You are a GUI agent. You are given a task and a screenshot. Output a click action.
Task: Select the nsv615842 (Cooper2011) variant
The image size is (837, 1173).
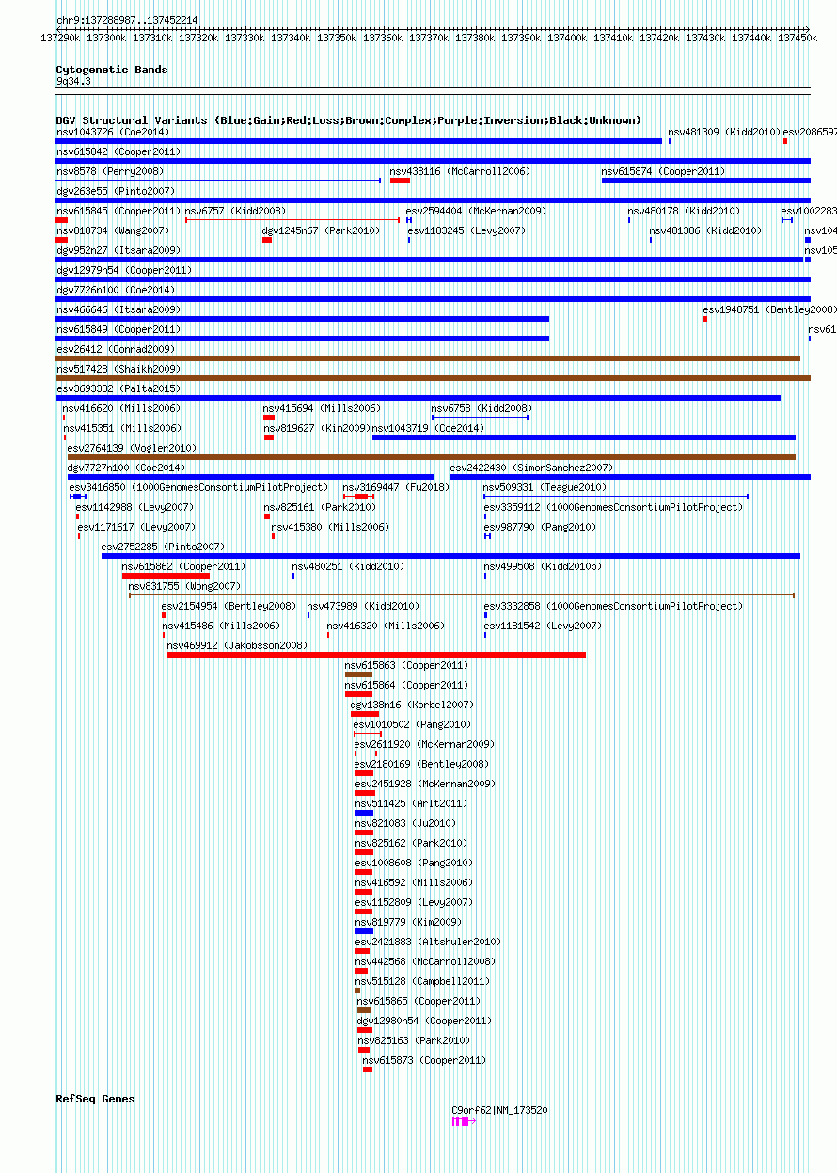click(118, 151)
